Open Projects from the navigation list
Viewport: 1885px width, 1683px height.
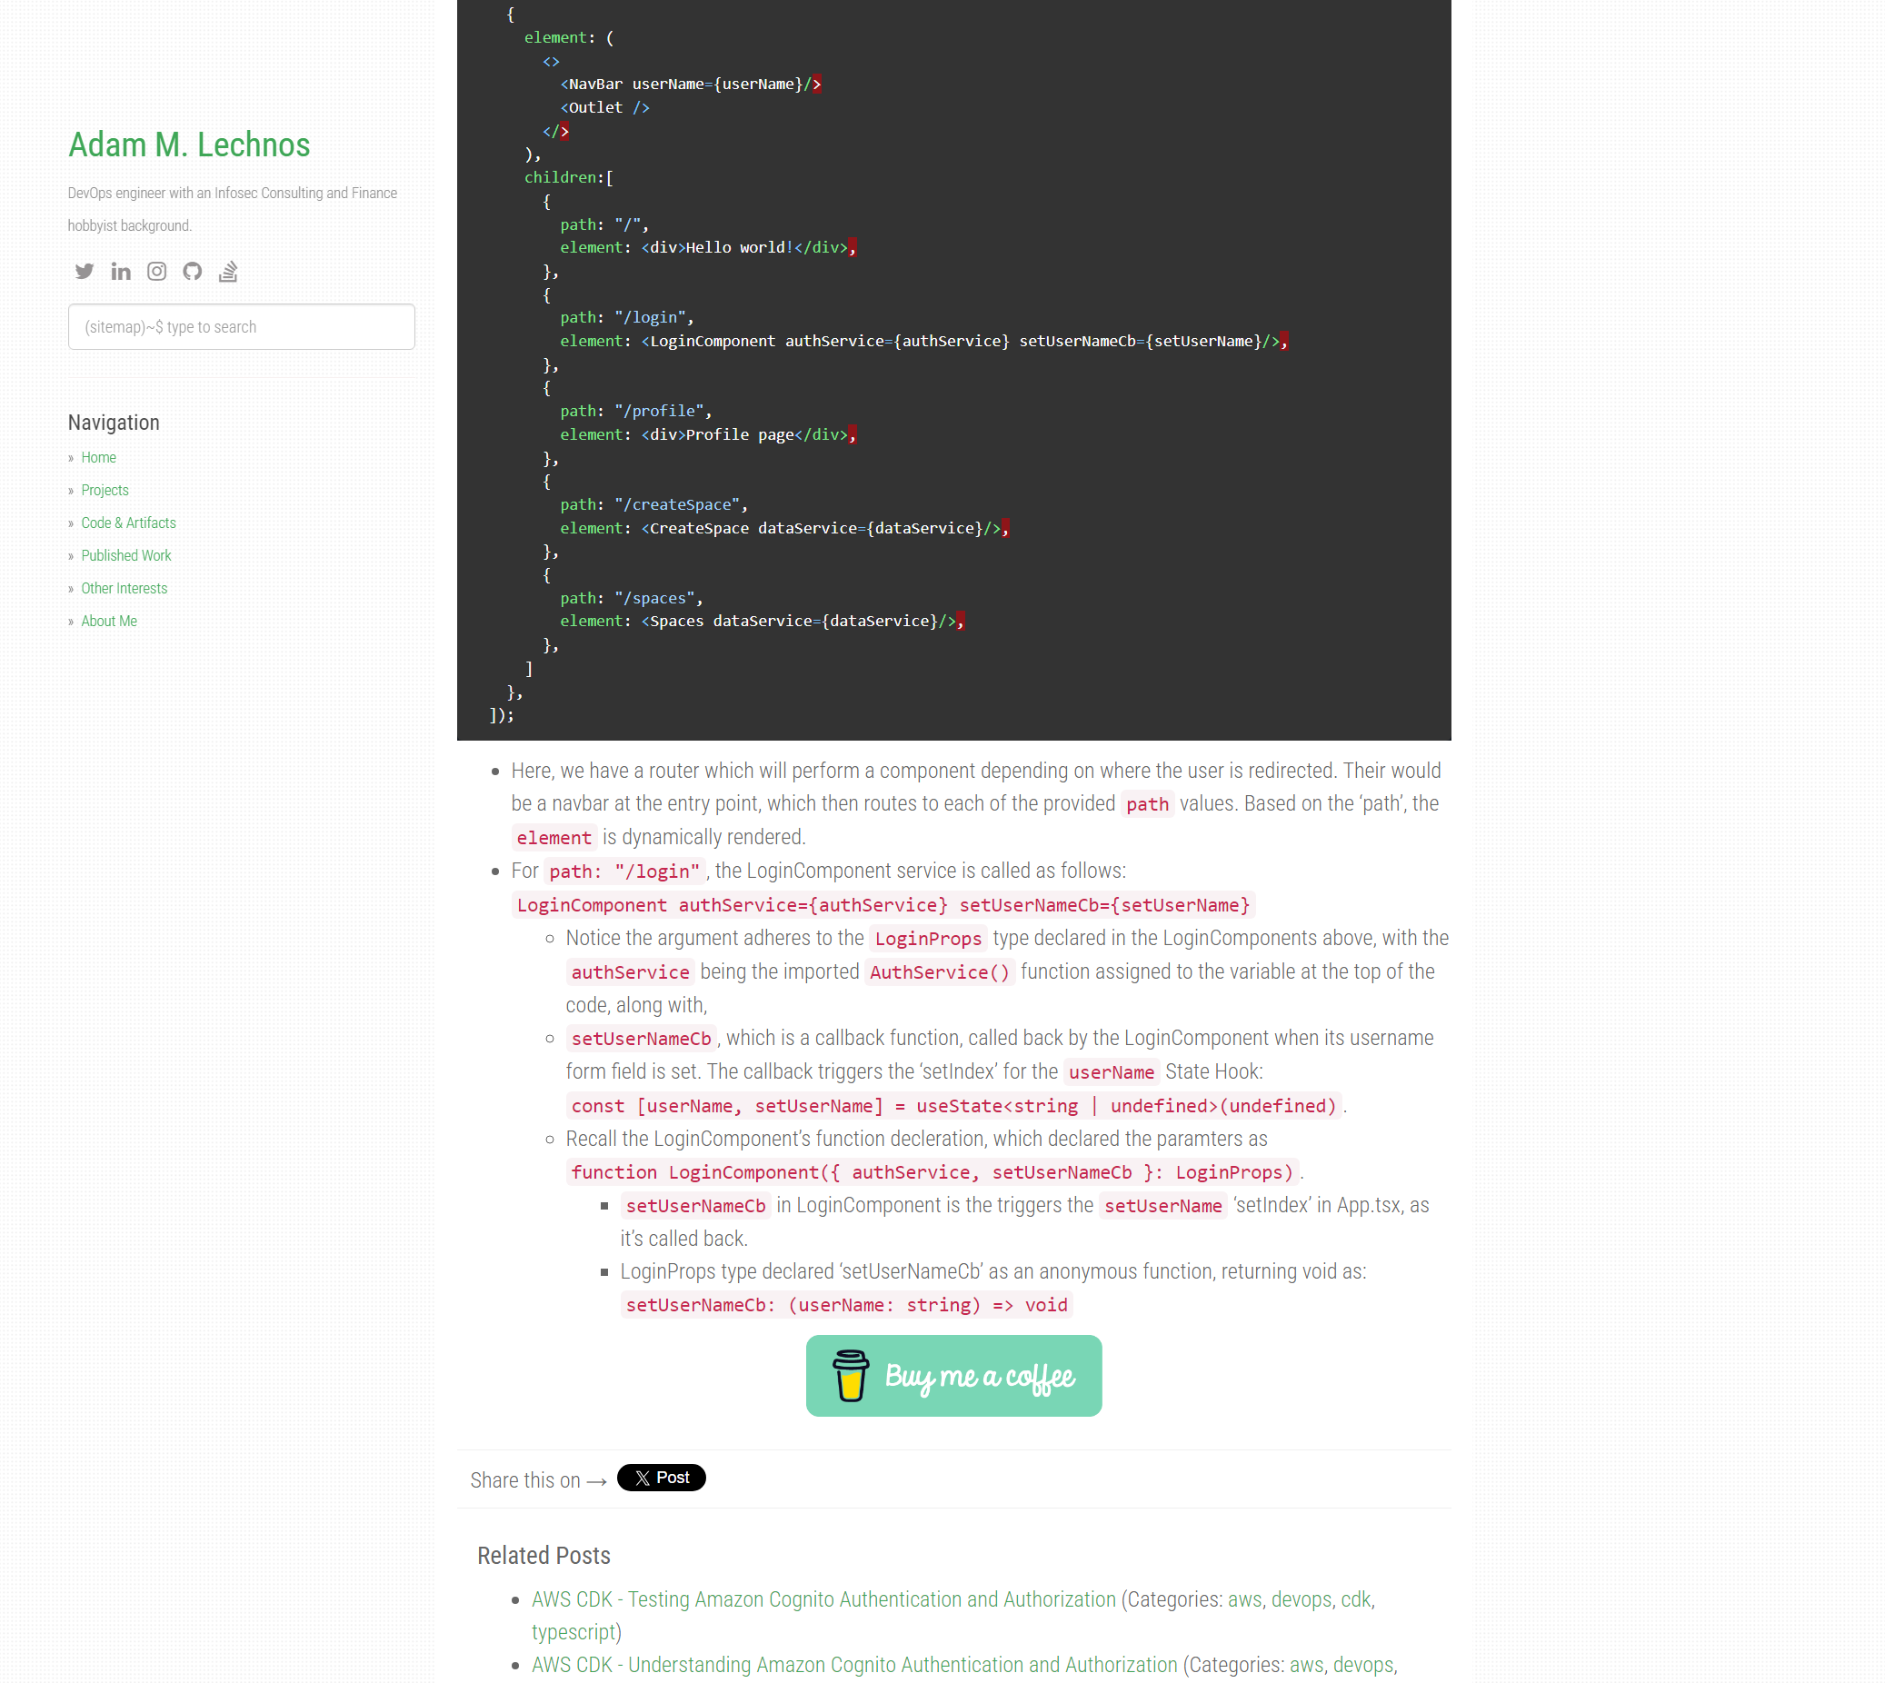tap(105, 490)
